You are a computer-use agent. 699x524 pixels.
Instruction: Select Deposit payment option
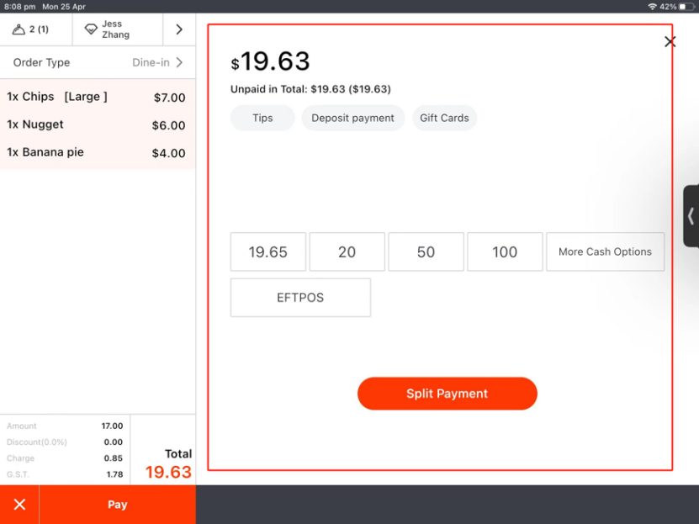click(352, 118)
